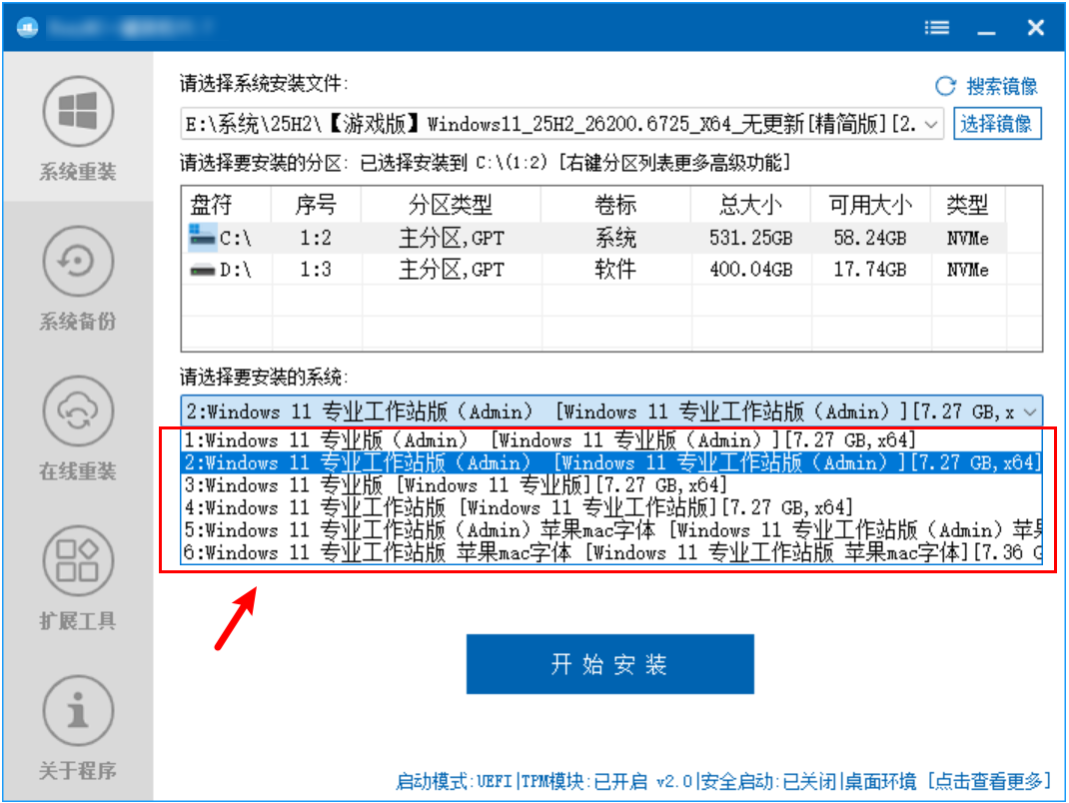Screen dimensions: 1069x803
Task: Open the 系统备份 sidebar section
Action: coord(78,278)
